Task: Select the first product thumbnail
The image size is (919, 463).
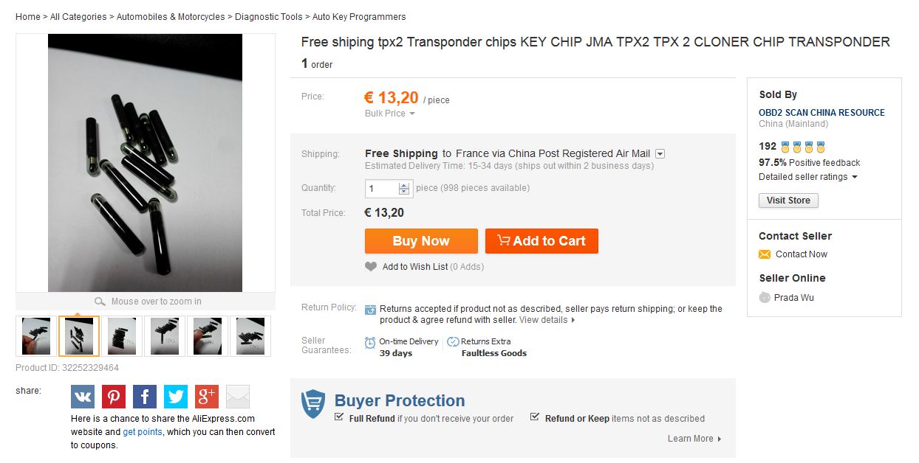Action: (36, 336)
